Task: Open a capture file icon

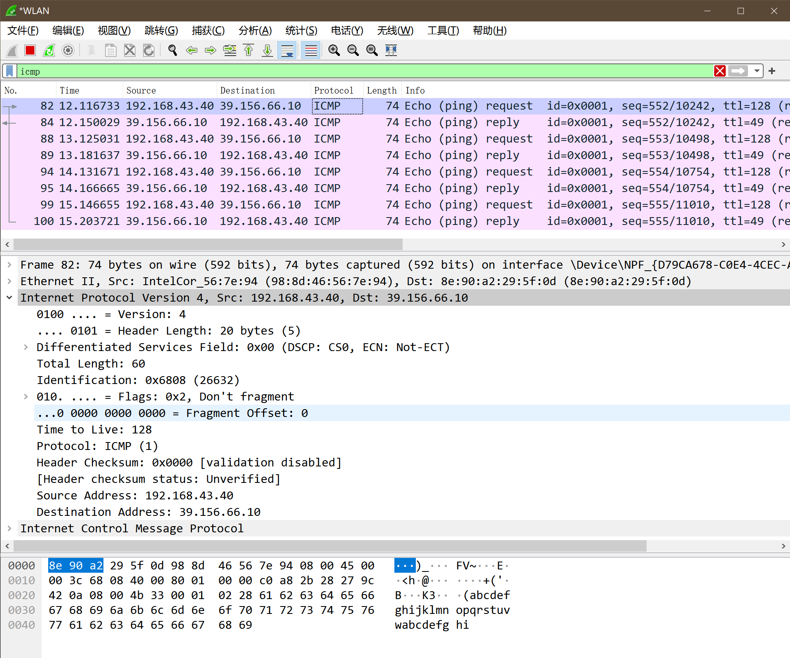Action: tap(91, 50)
